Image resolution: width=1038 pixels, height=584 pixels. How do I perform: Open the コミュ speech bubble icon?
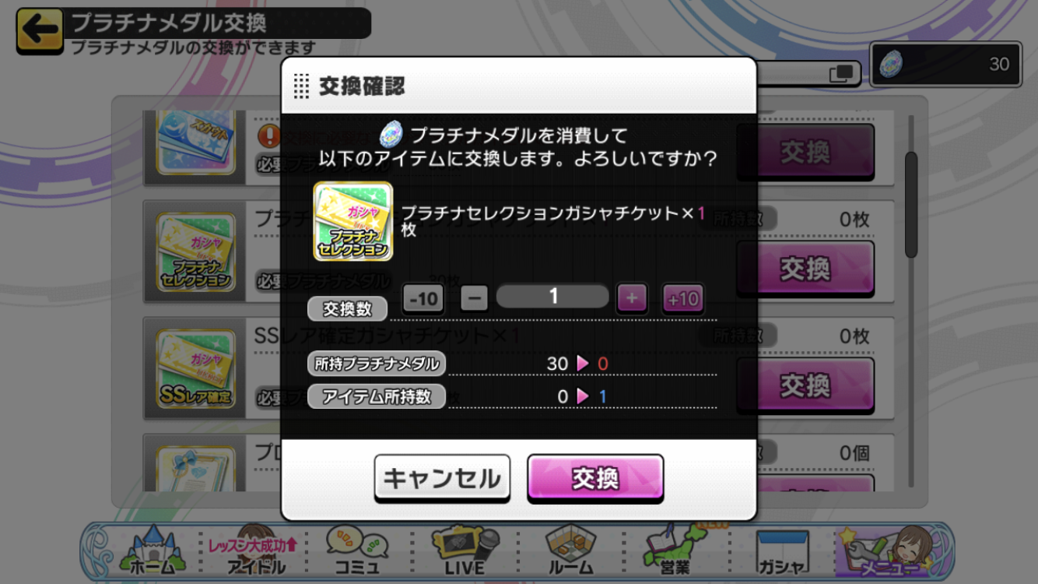(357, 551)
